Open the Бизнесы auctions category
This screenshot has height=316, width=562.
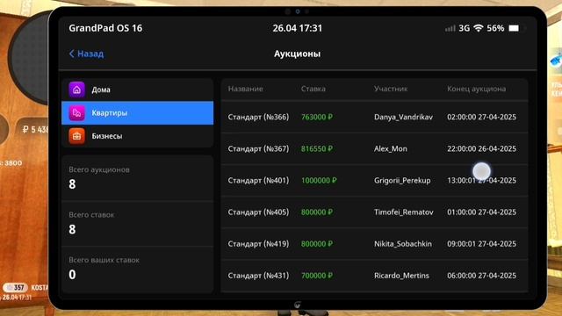click(137, 136)
